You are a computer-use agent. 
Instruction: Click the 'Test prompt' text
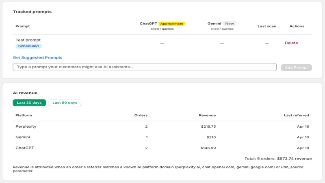(x=28, y=40)
